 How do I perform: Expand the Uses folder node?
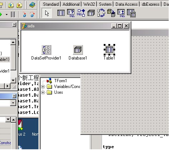click(x=43, y=92)
